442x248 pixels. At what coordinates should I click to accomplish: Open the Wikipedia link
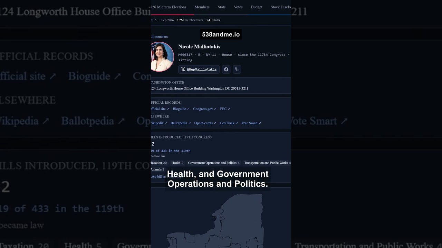point(159,123)
